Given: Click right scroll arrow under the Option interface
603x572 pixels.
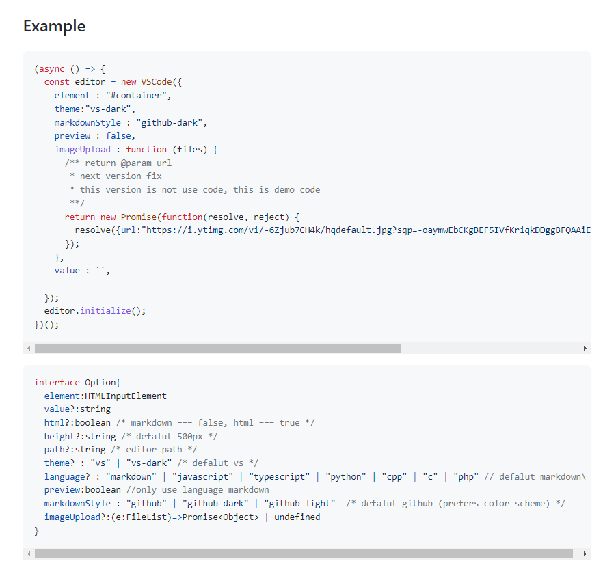Looking at the screenshot, I should [x=585, y=554].
